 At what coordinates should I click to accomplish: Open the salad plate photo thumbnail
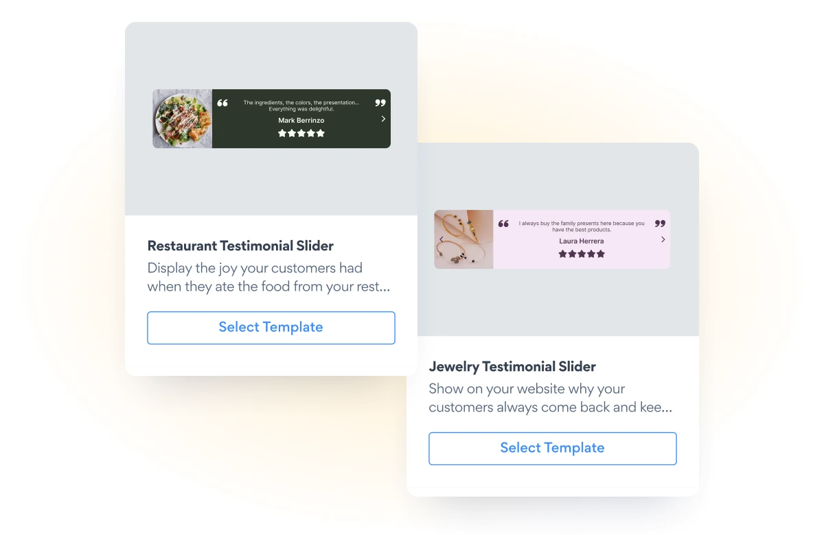click(x=182, y=119)
